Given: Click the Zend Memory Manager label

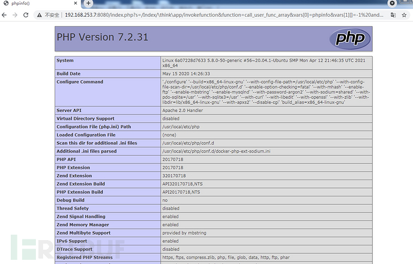Looking at the screenshot, I should point(83,224).
